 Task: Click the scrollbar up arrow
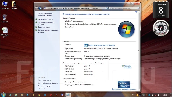139,12
